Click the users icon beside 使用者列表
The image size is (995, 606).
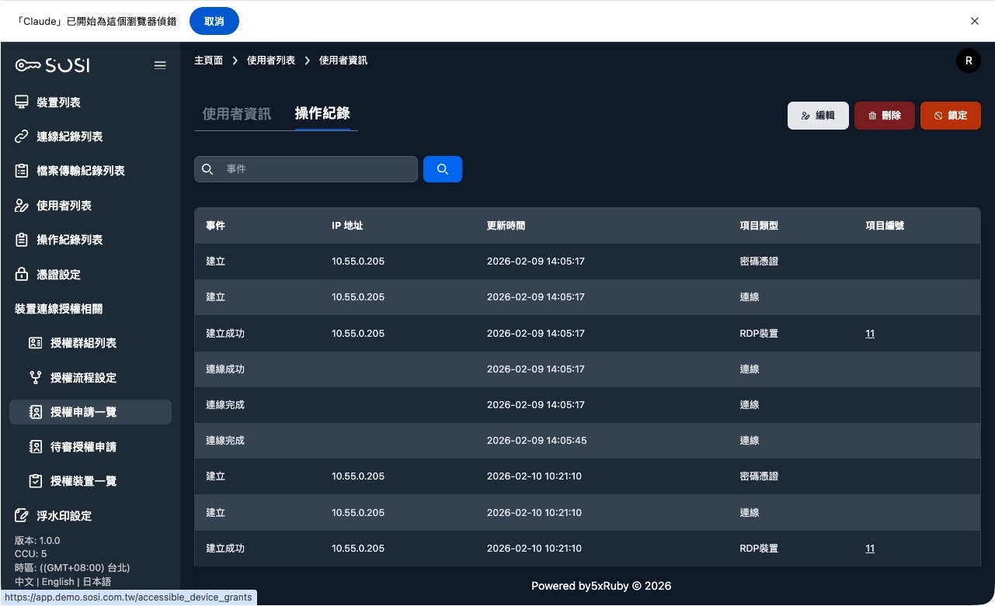coord(22,206)
